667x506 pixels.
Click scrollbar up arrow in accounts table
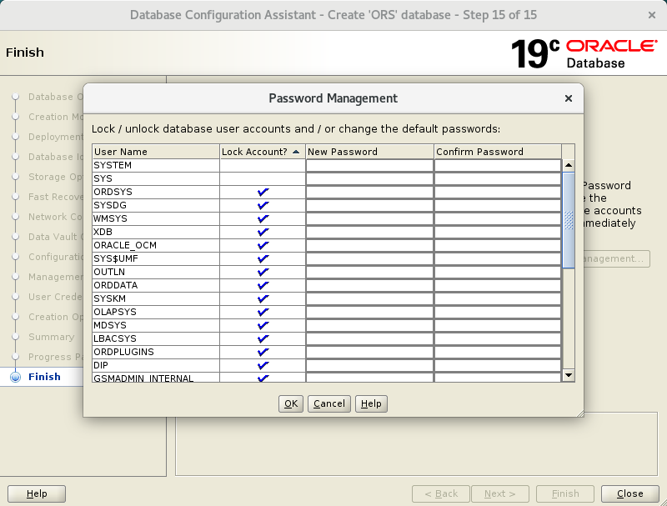569,165
